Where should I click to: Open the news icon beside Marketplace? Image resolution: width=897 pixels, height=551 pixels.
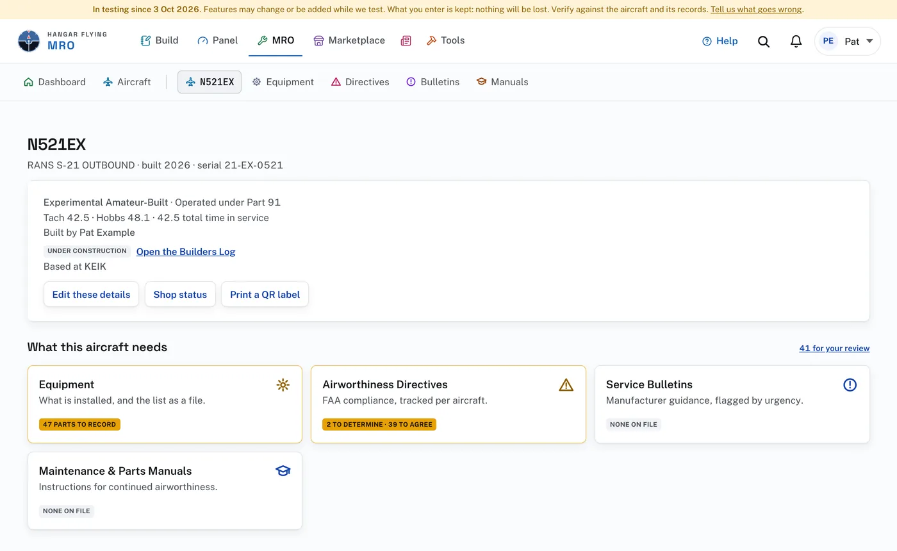tap(406, 41)
